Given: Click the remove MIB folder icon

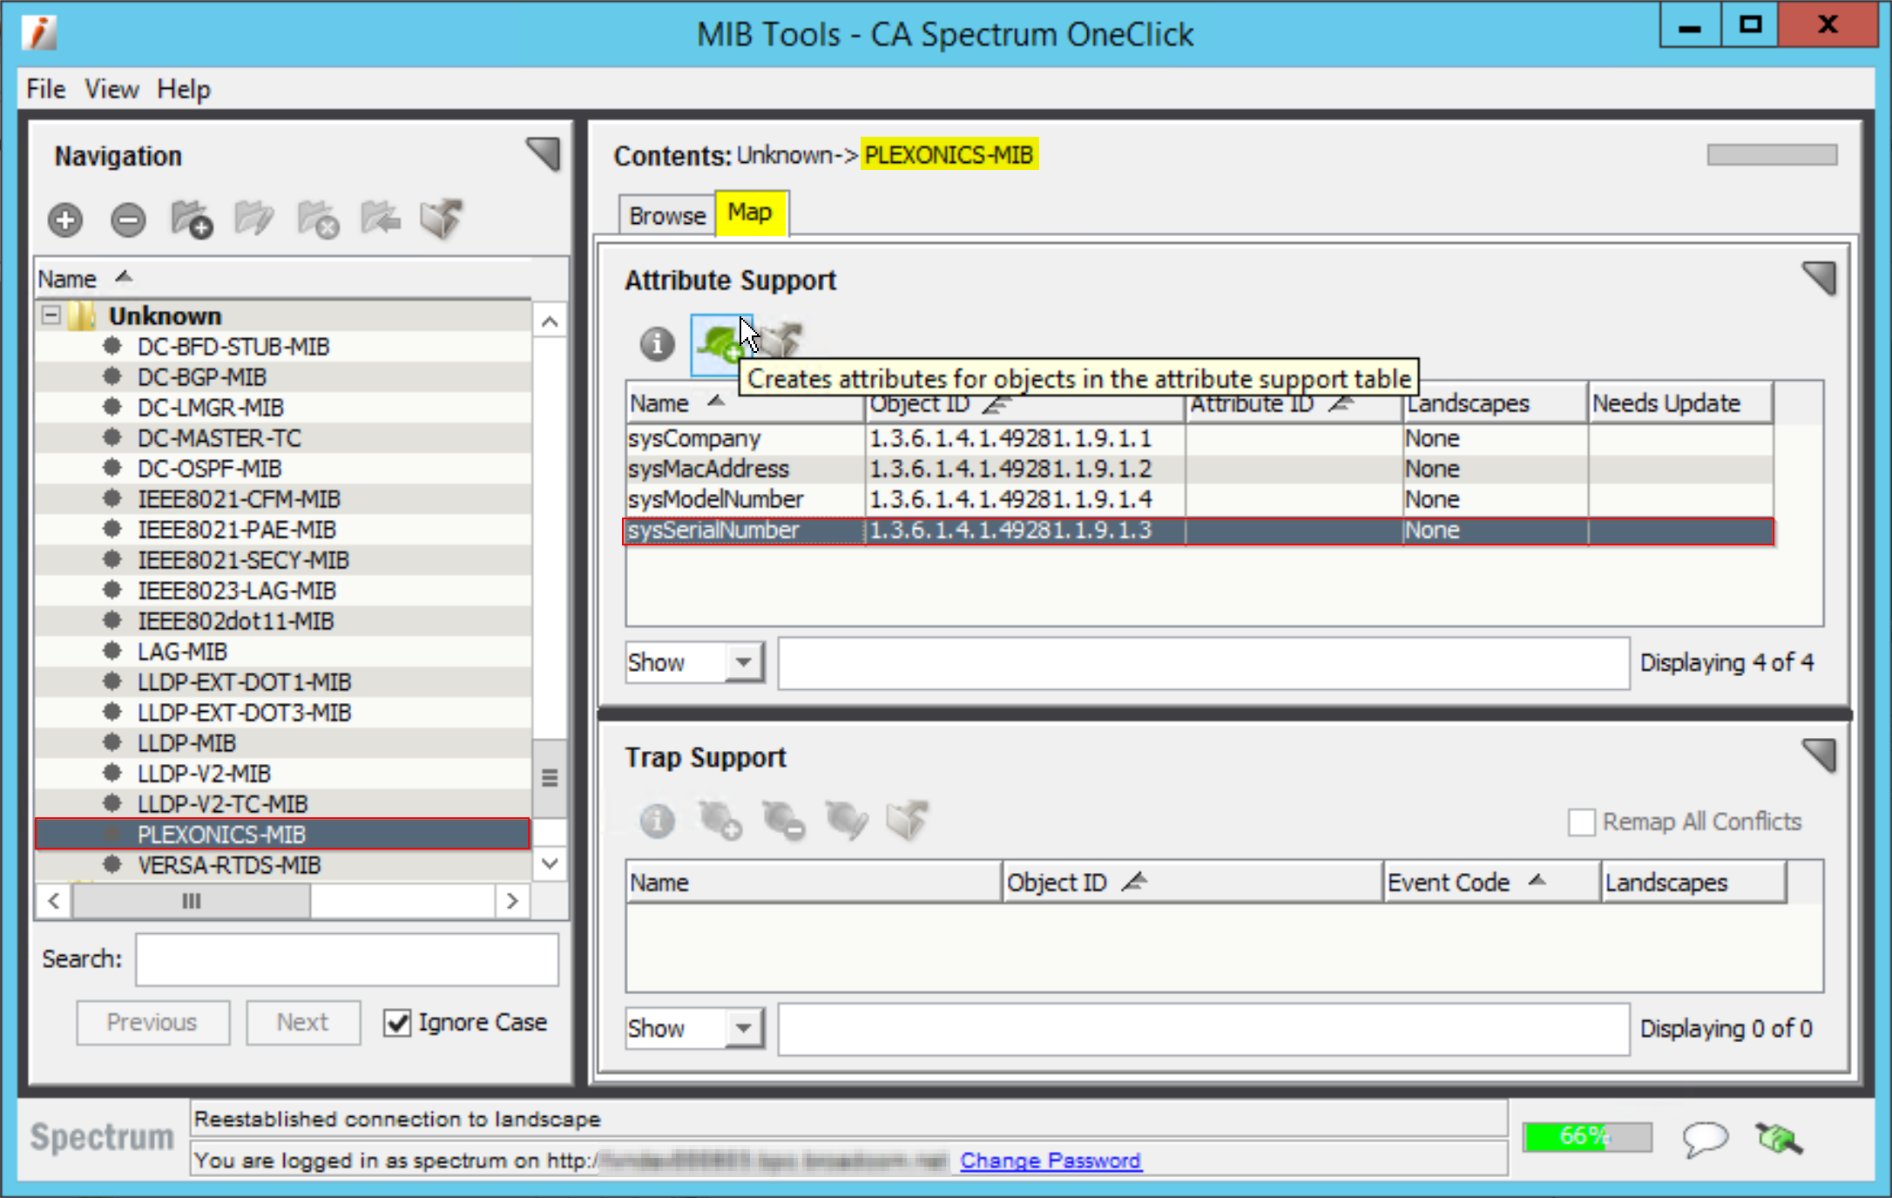Looking at the screenshot, I should click(318, 220).
